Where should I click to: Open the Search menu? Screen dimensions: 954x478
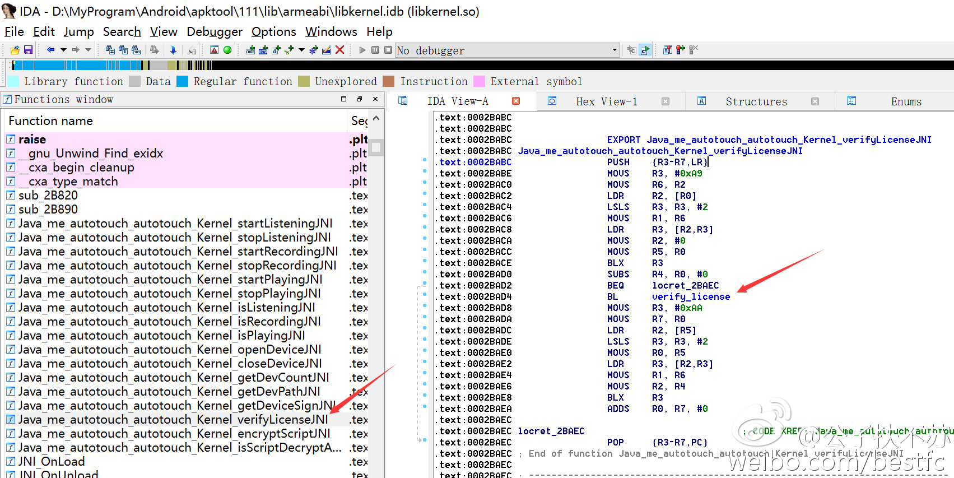point(122,31)
